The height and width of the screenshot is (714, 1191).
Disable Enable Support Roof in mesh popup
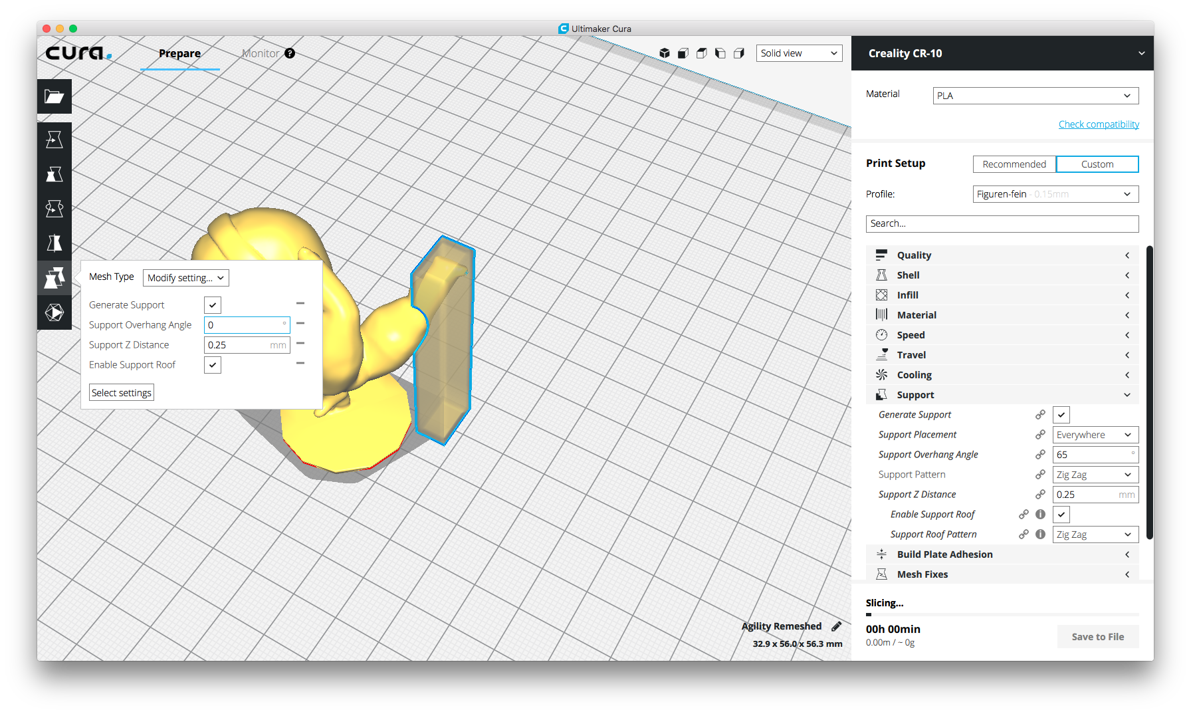coord(212,364)
